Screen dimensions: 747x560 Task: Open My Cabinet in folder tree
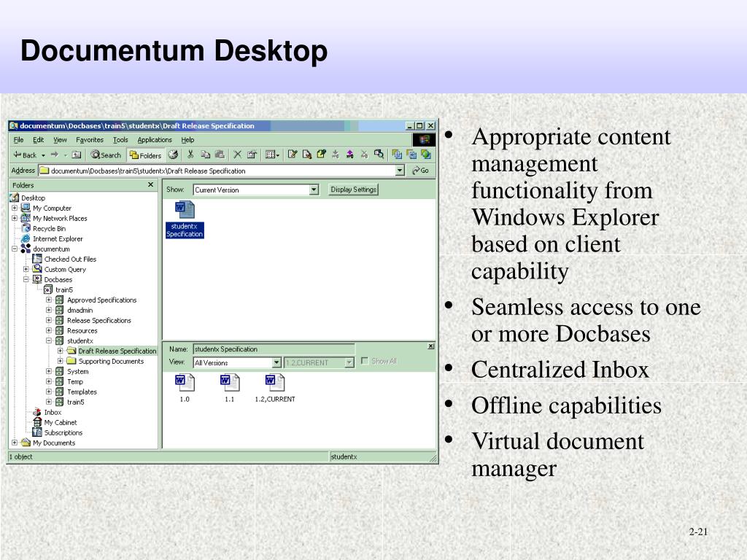(x=54, y=422)
